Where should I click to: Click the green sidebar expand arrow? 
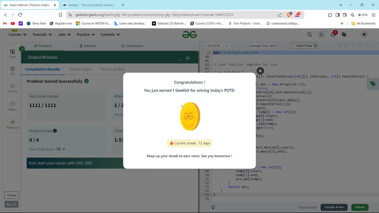(22, 49)
